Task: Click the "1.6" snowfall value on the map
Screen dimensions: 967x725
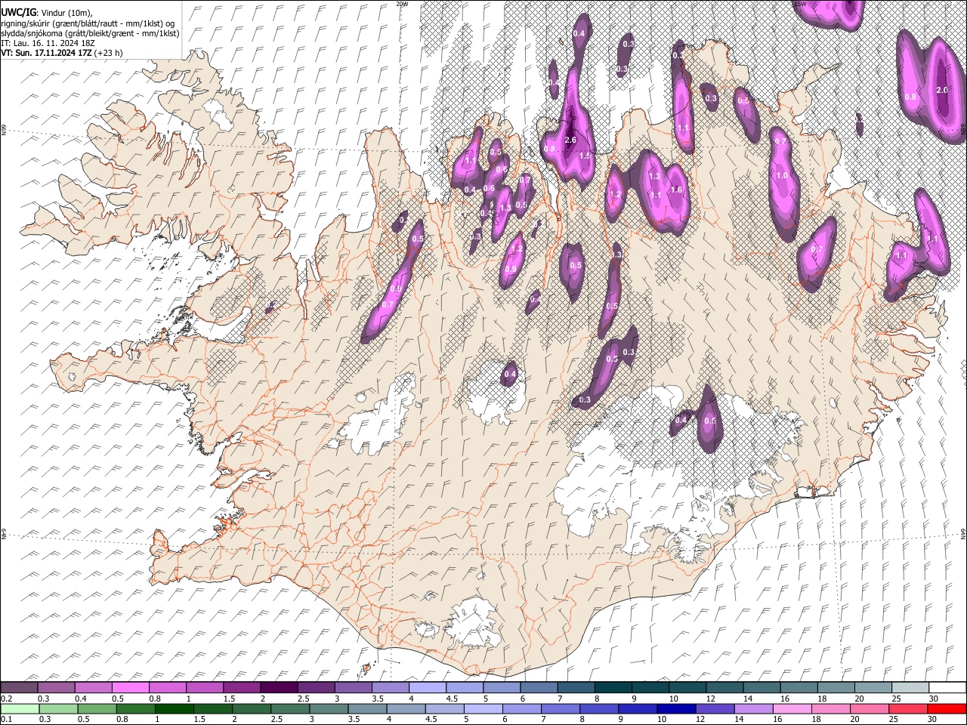Action: (x=676, y=190)
